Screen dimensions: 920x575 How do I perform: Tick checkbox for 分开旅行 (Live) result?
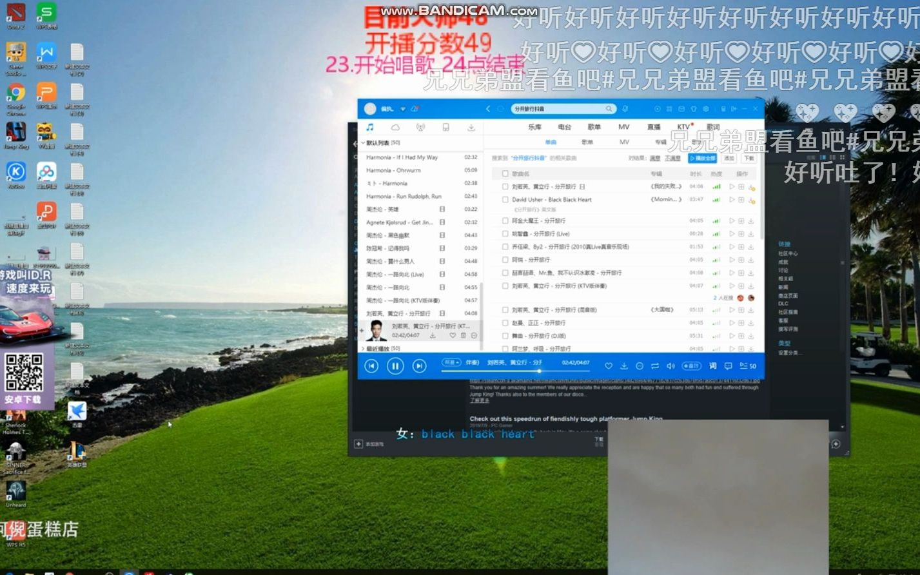[505, 233]
